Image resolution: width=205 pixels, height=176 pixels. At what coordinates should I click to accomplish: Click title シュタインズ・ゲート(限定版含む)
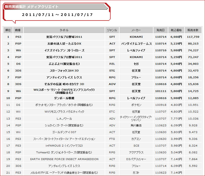(64, 126)
